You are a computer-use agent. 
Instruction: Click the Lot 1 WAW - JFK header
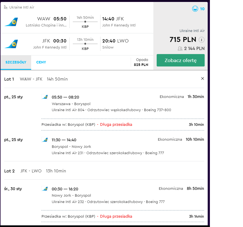tap(36, 79)
